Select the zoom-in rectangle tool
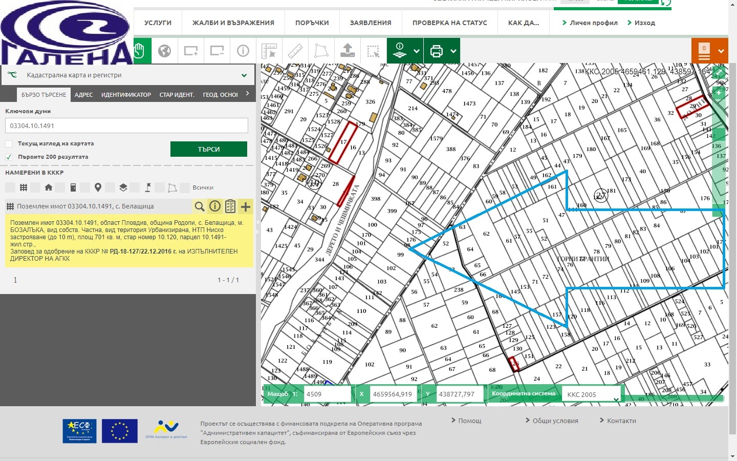 pos(191,51)
